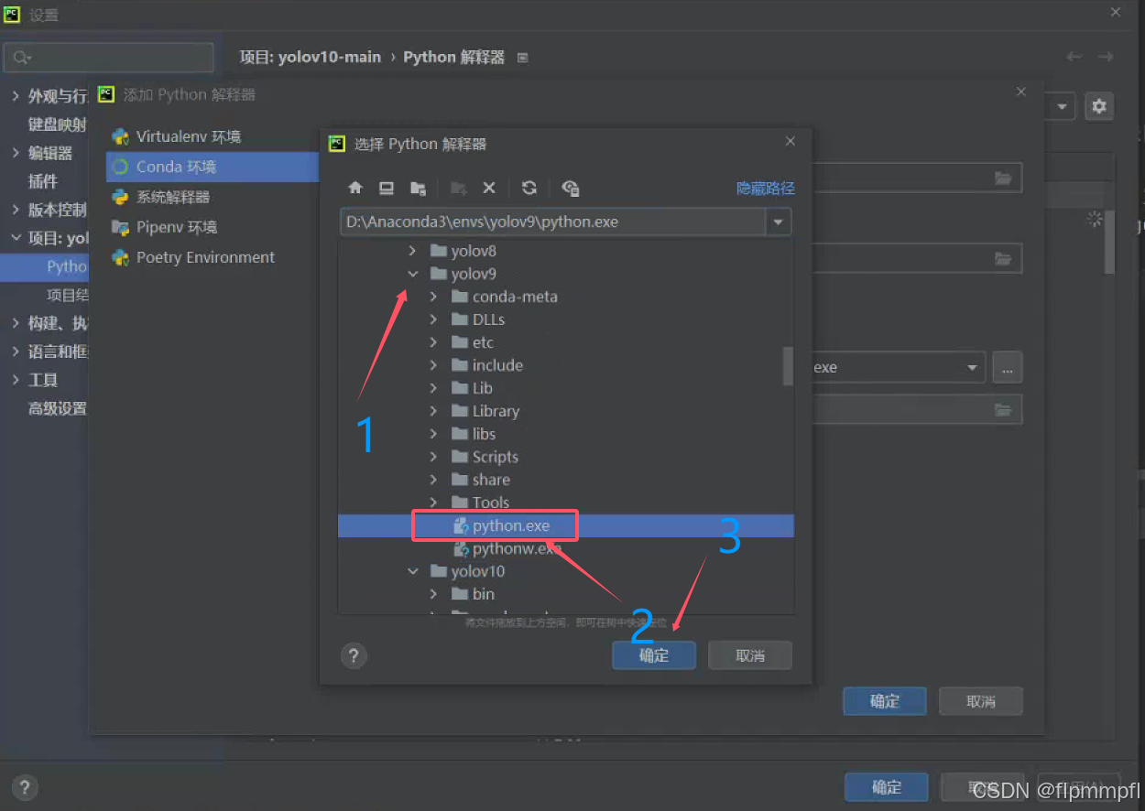Click the Pipenv environment icon
Screen dimensions: 1145x811
click(120, 227)
